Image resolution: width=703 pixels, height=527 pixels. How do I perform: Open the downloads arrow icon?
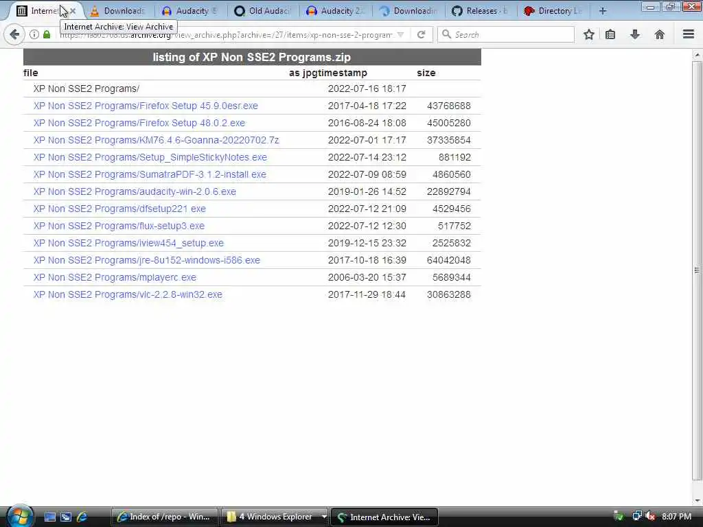tap(635, 34)
